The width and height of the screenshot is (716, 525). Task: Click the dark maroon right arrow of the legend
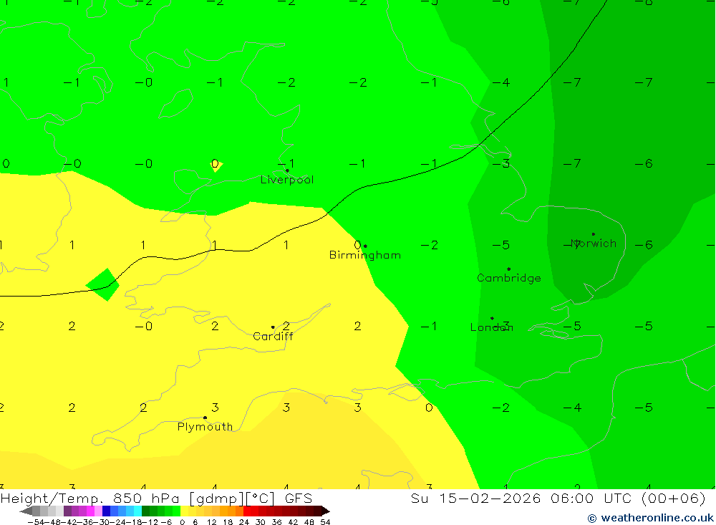[326, 511]
